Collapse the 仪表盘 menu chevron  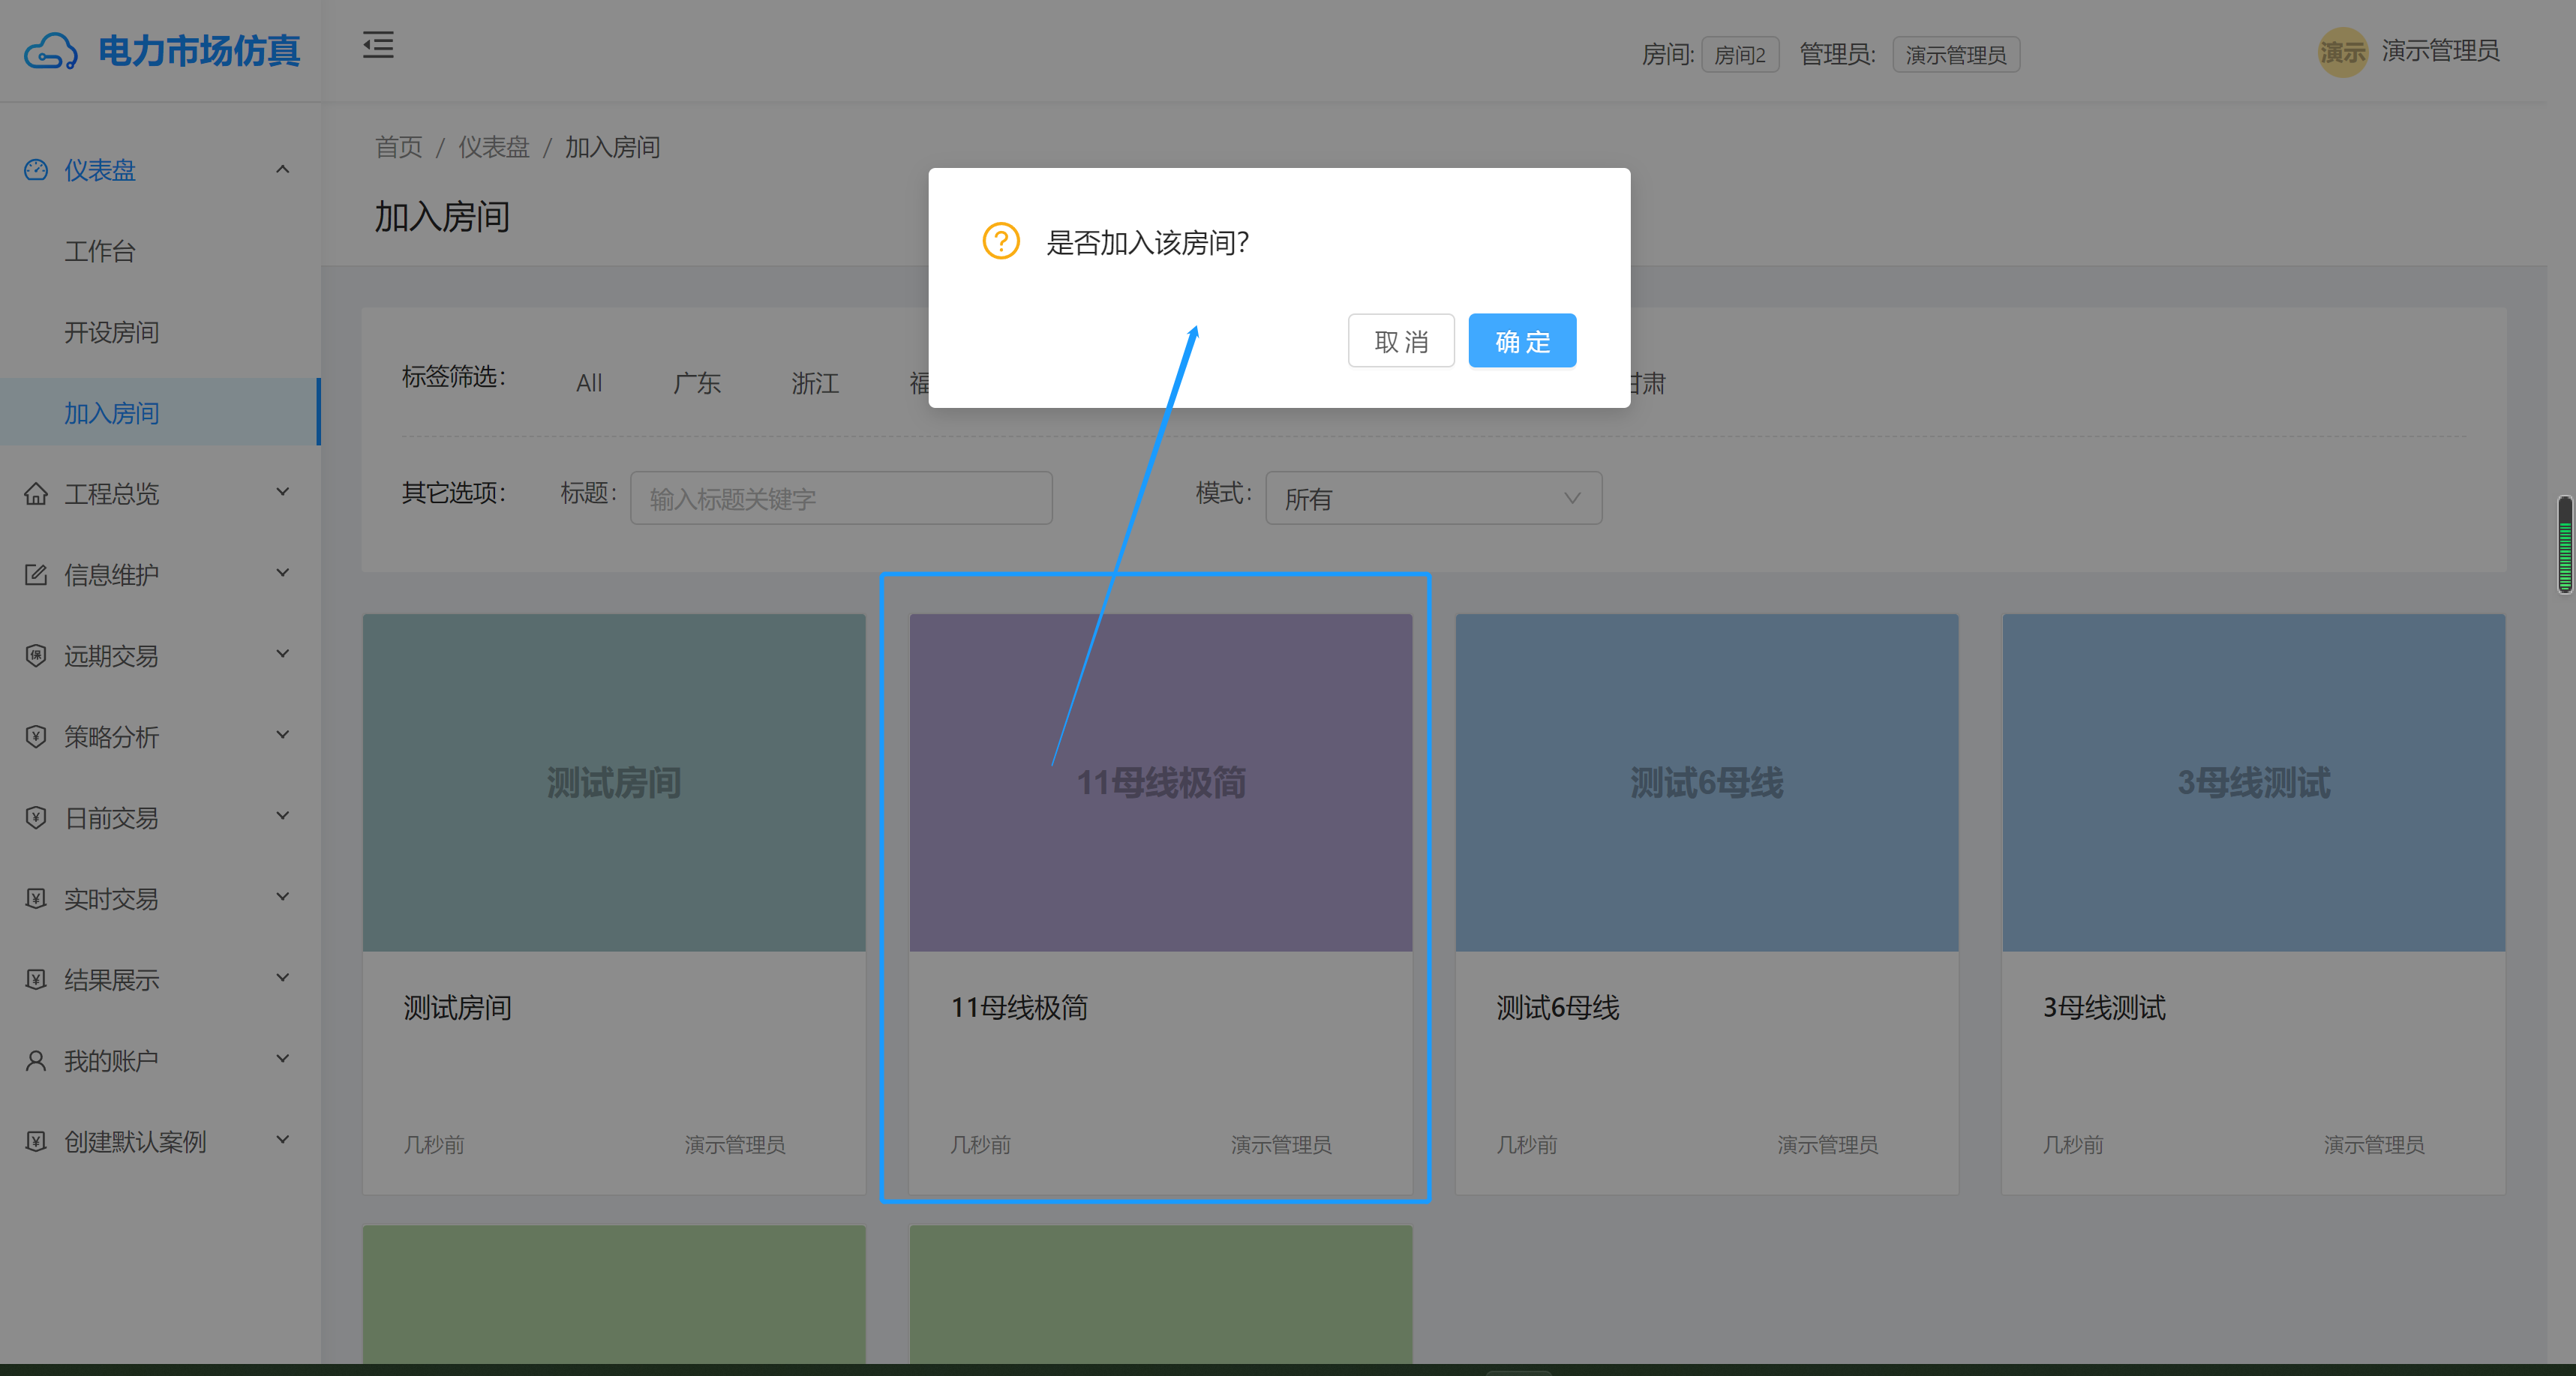(x=283, y=169)
